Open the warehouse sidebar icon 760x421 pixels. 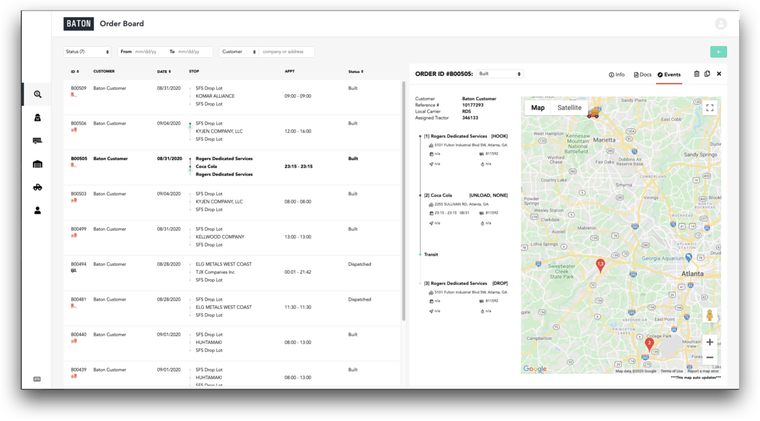[37, 164]
